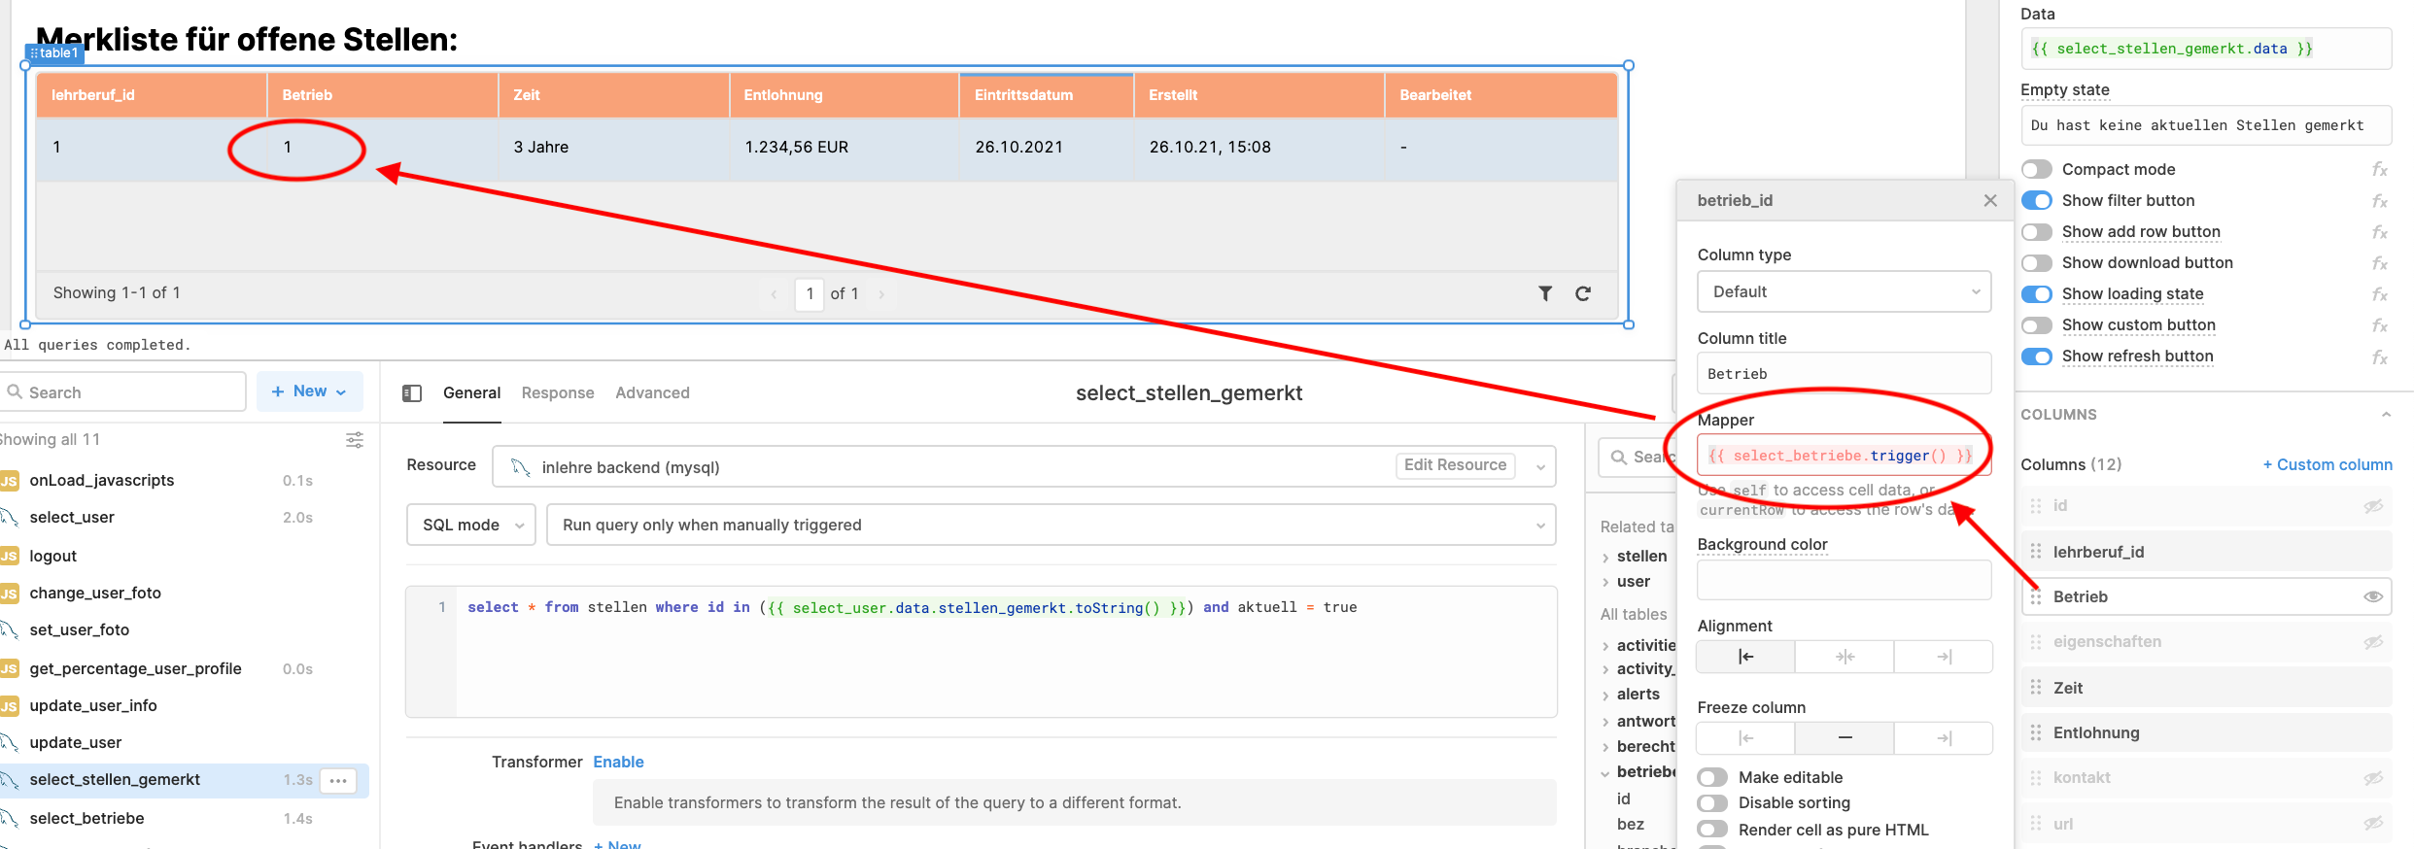The image size is (2414, 849).
Task: Click the Custom column link
Action: pyautogui.click(x=2328, y=464)
